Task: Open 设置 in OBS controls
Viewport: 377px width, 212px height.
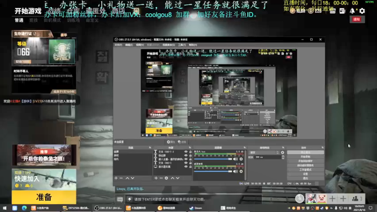Action: click(x=305, y=174)
